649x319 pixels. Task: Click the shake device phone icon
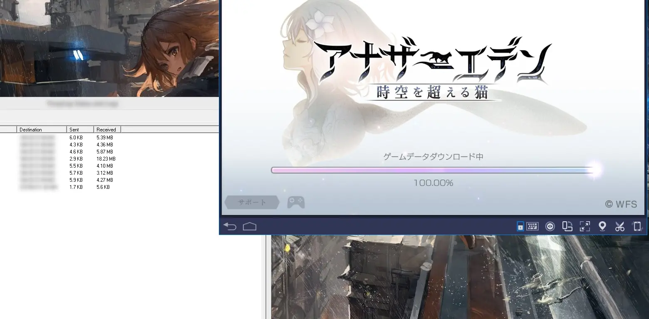point(637,226)
